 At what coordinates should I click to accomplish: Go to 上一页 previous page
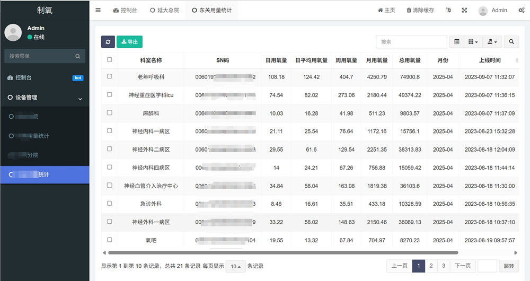click(400, 266)
